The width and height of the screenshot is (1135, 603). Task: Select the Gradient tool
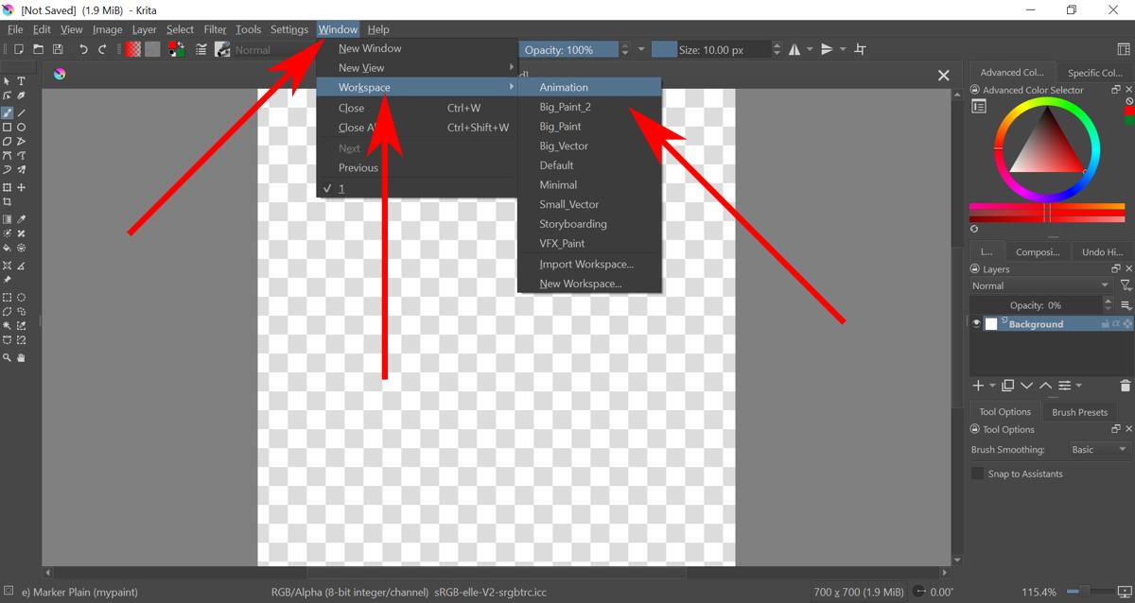(8, 218)
